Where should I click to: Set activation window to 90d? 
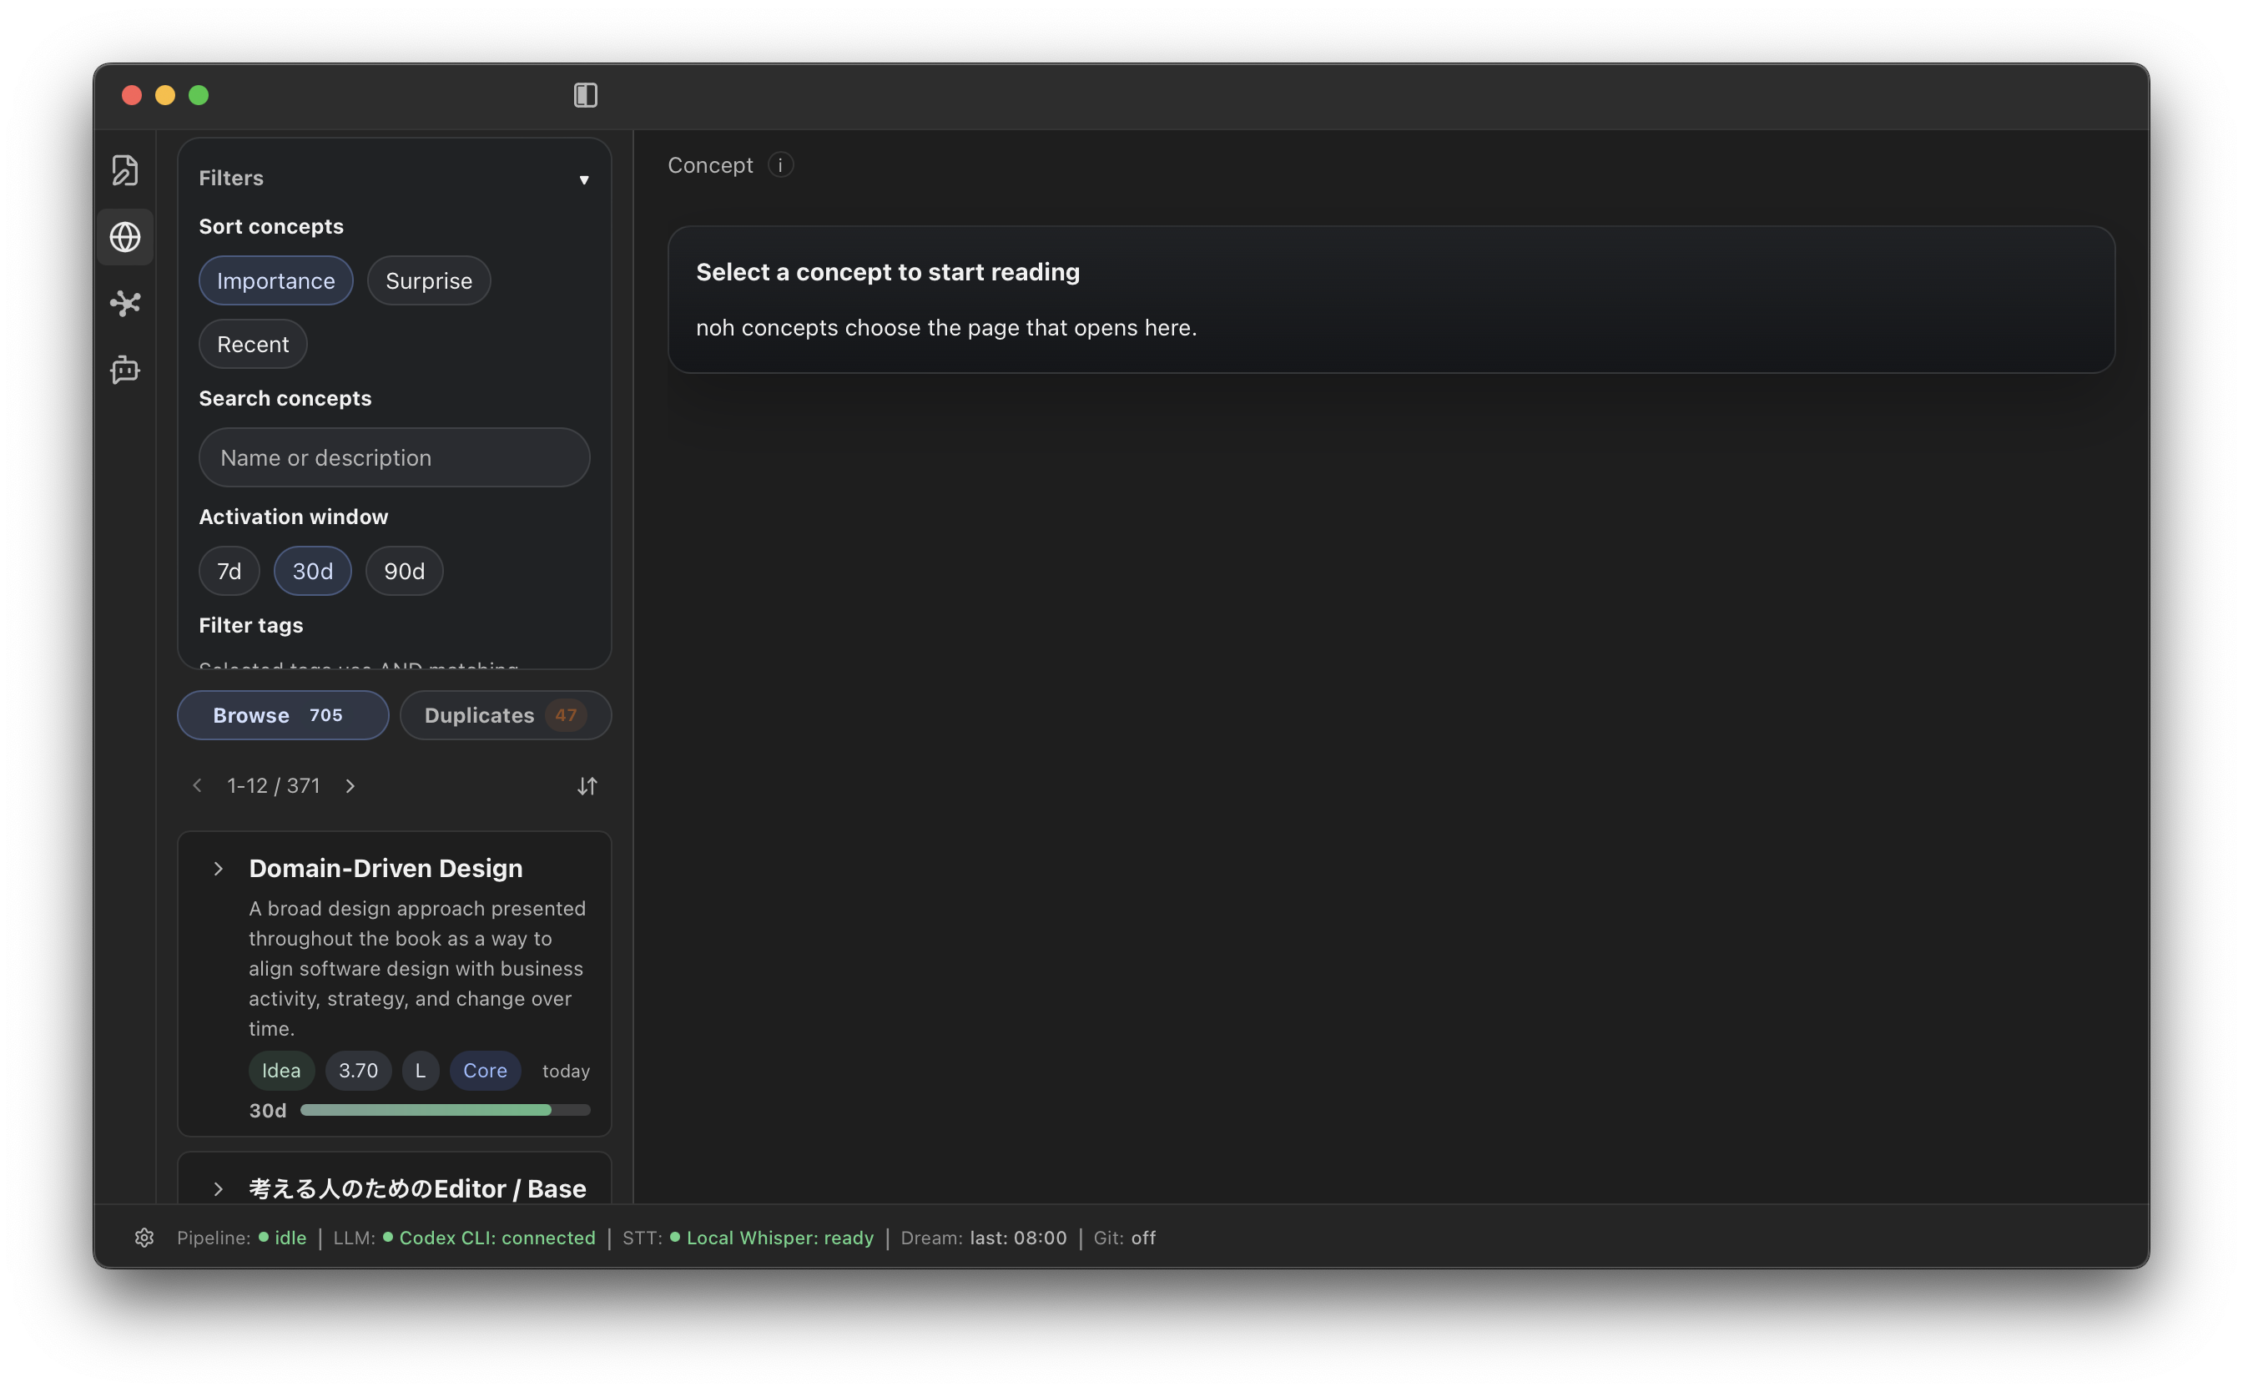click(404, 571)
